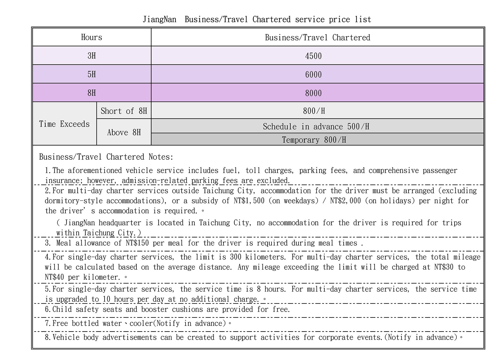Select the 'Time Exceeds' cell
The image size is (501, 354).
click(64, 124)
